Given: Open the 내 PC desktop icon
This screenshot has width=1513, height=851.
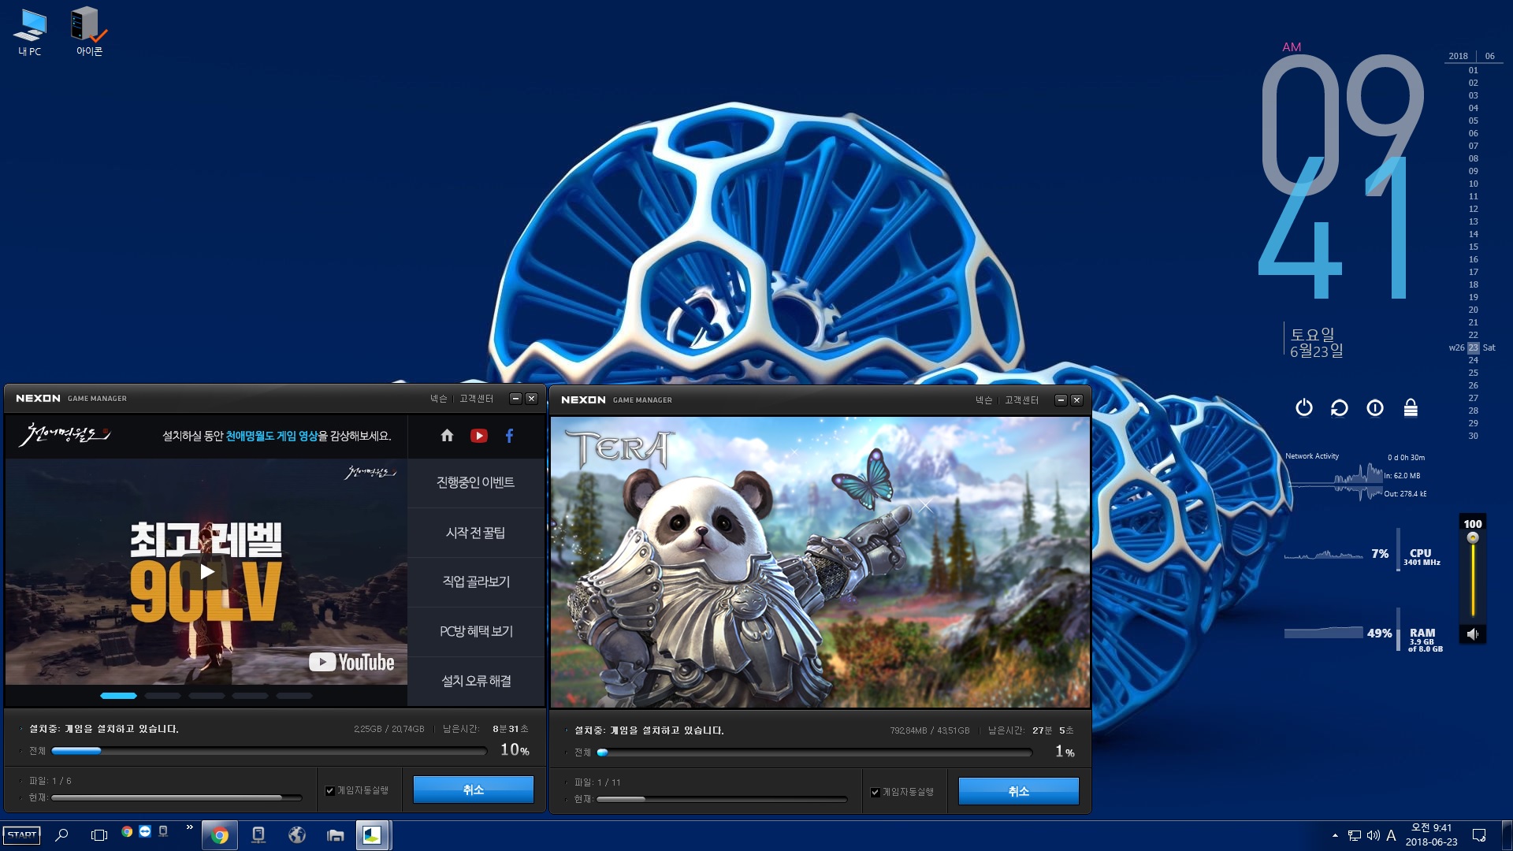Looking at the screenshot, I should click(x=30, y=32).
